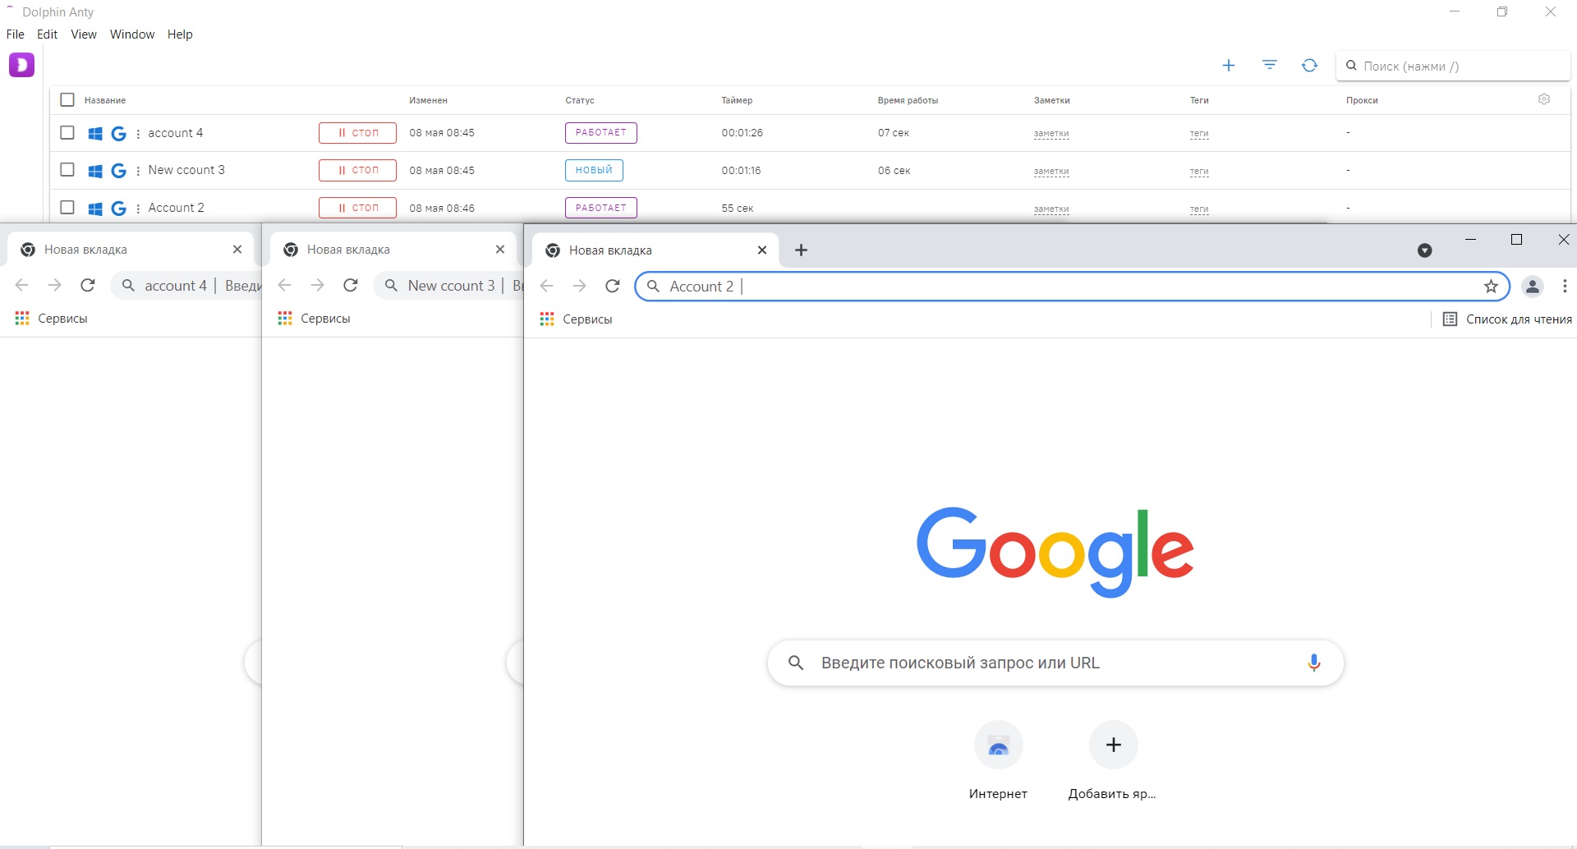This screenshot has width=1577, height=849.
Task: Open the tab search dropdown arrow
Action: tap(1424, 250)
